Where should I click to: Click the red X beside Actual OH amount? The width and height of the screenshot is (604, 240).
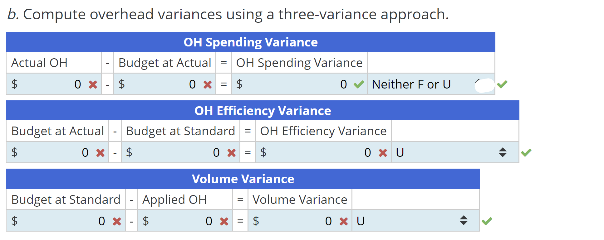point(92,84)
